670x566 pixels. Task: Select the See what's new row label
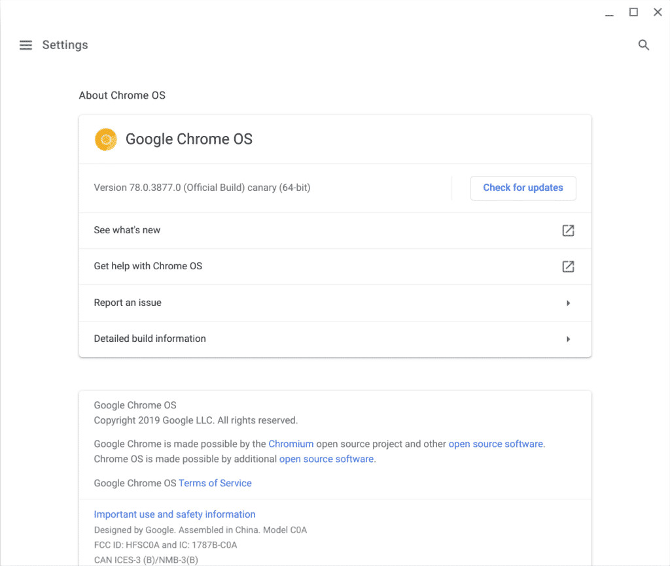coord(127,230)
